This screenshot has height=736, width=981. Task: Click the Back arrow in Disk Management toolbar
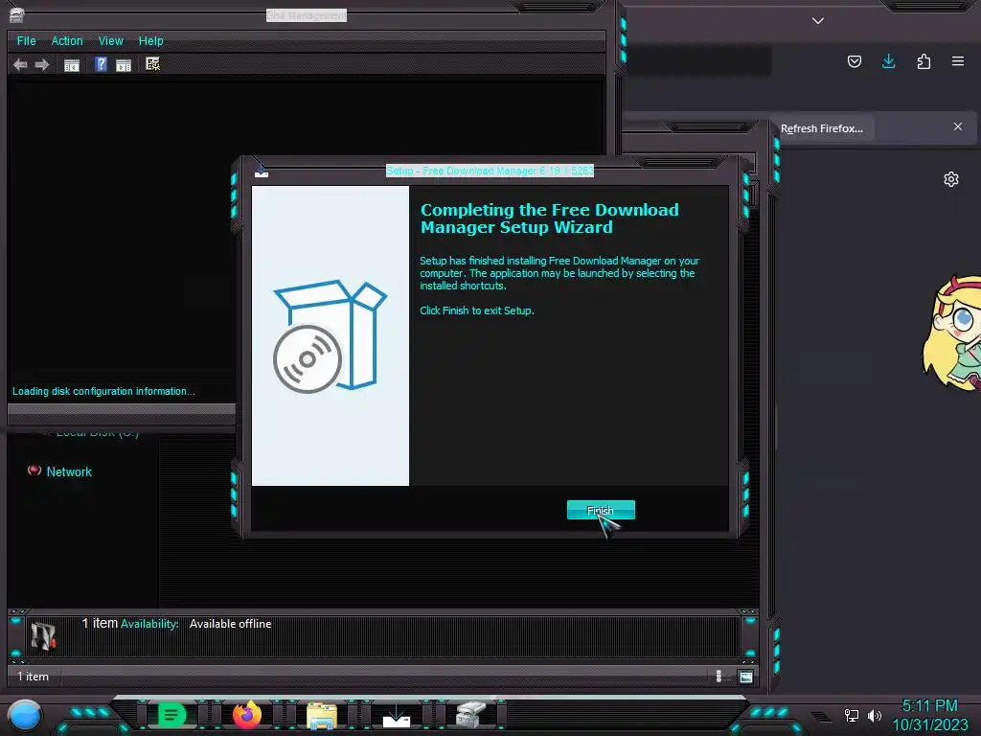pyautogui.click(x=20, y=64)
